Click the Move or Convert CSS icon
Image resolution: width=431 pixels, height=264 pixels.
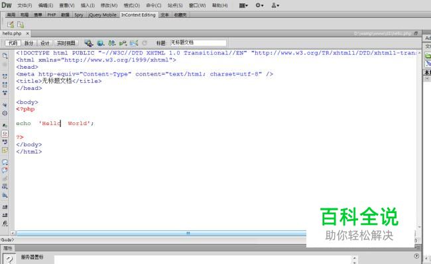click(5, 195)
